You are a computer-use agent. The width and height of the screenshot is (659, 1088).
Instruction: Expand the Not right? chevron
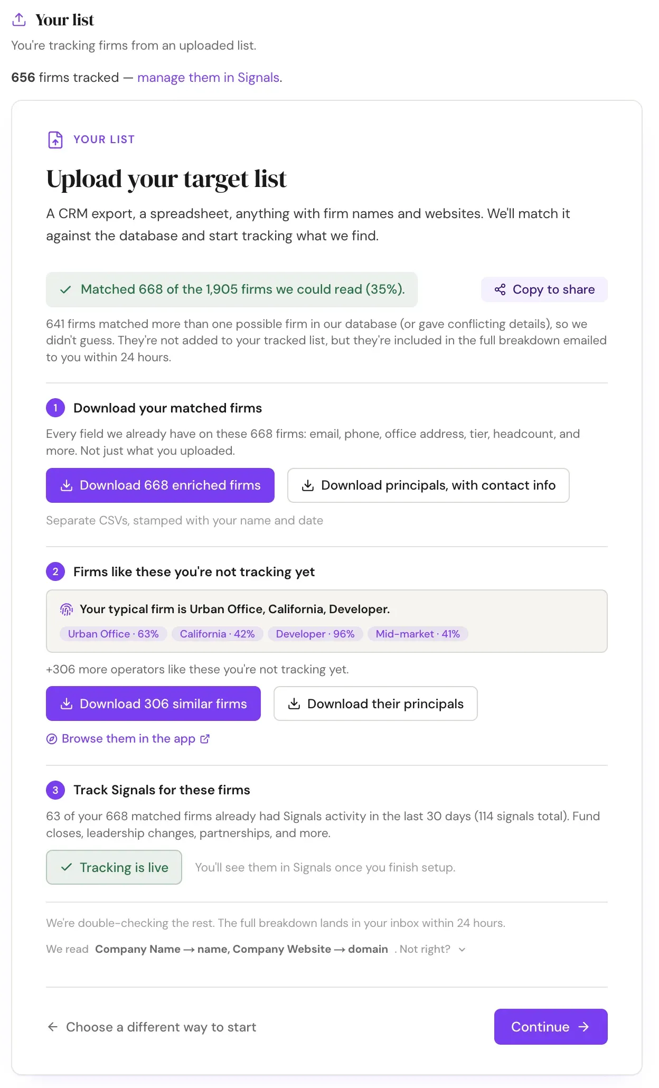[x=462, y=950]
